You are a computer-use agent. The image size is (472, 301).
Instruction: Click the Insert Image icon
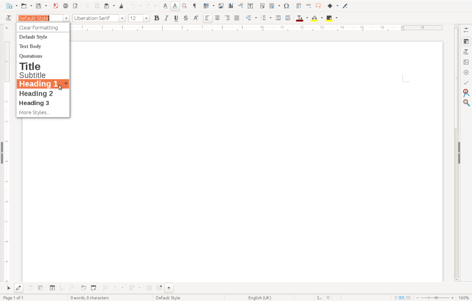point(221,6)
